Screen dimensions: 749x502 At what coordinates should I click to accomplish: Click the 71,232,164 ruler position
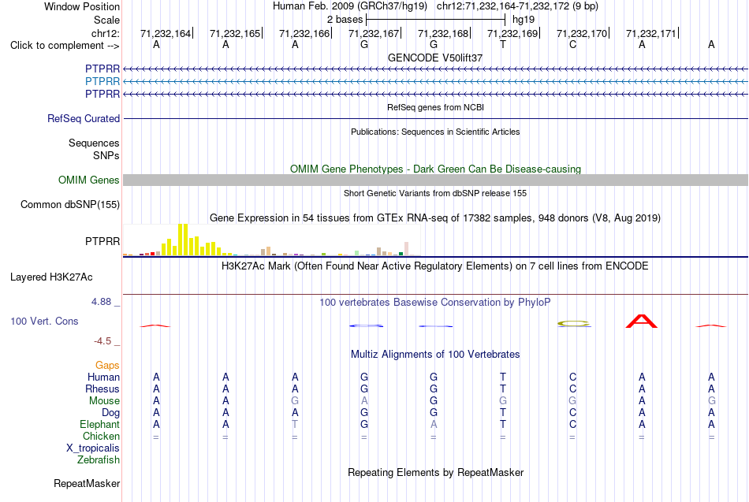166,33
